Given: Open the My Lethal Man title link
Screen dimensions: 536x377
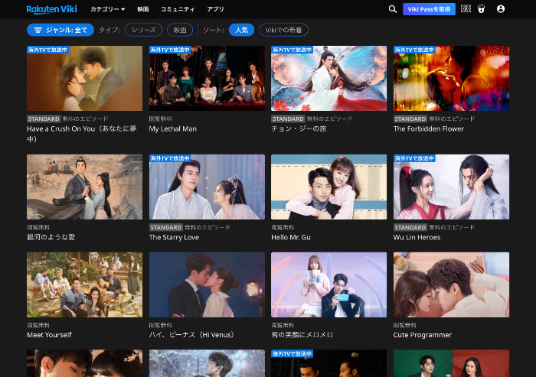Looking at the screenshot, I should point(172,129).
